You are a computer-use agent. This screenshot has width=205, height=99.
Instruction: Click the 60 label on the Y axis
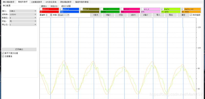point(199,89)
